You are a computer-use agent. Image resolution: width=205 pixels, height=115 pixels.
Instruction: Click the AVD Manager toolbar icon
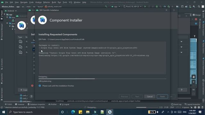coord(190,6)
